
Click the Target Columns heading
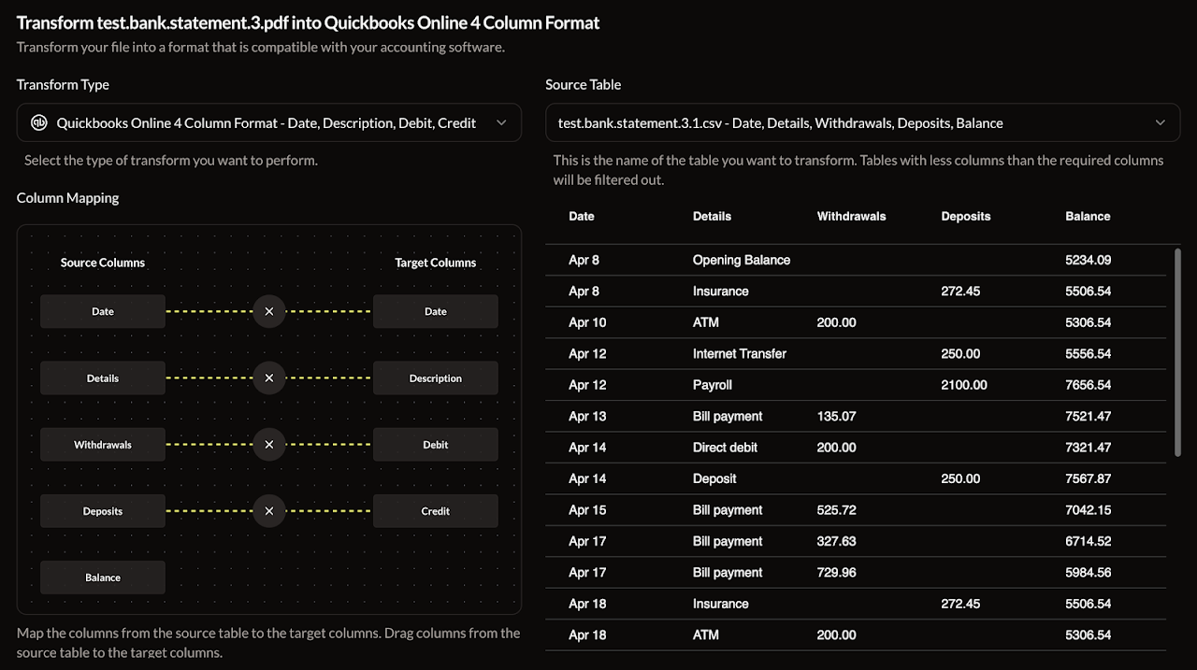pos(436,263)
